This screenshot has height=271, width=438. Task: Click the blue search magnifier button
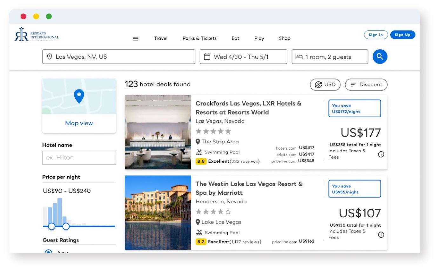click(x=380, y=57)
